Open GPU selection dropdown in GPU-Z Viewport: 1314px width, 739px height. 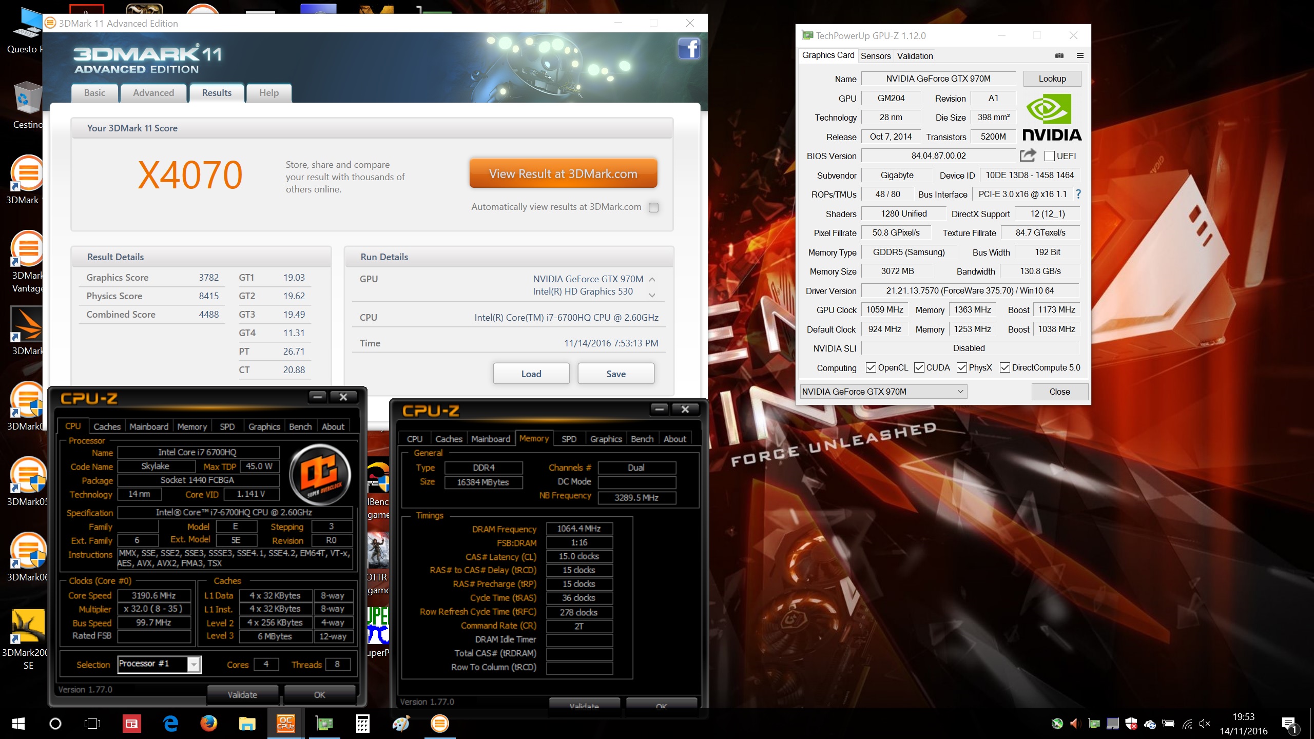[x=883, y=392]
